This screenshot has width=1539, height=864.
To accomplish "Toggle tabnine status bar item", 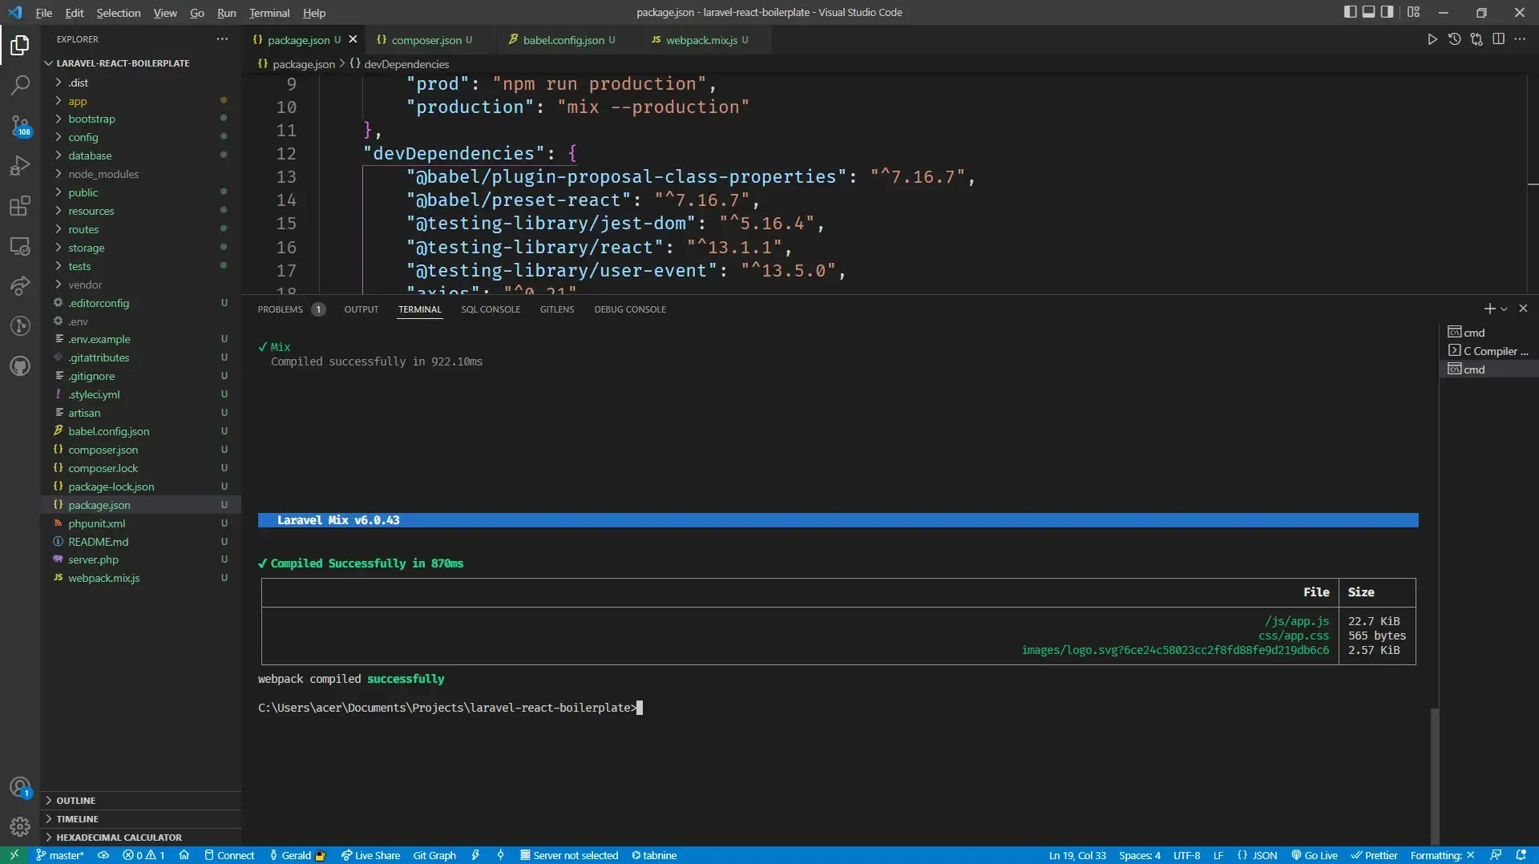I will tap(654, 855).
